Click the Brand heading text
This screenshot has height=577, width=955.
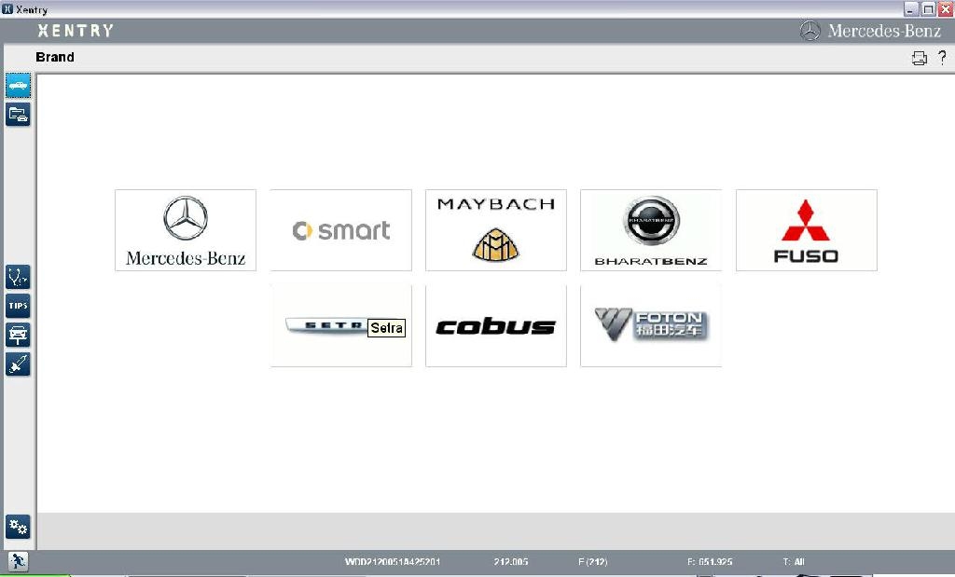click(55, 57)
